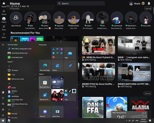Open the notifications bell
The height and width of the screenshot is (123, 154).
pos(149,3)
